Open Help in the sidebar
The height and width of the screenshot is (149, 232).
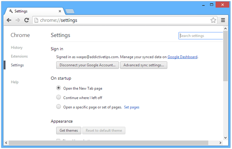pyautogui.click(x=15, y=82)
